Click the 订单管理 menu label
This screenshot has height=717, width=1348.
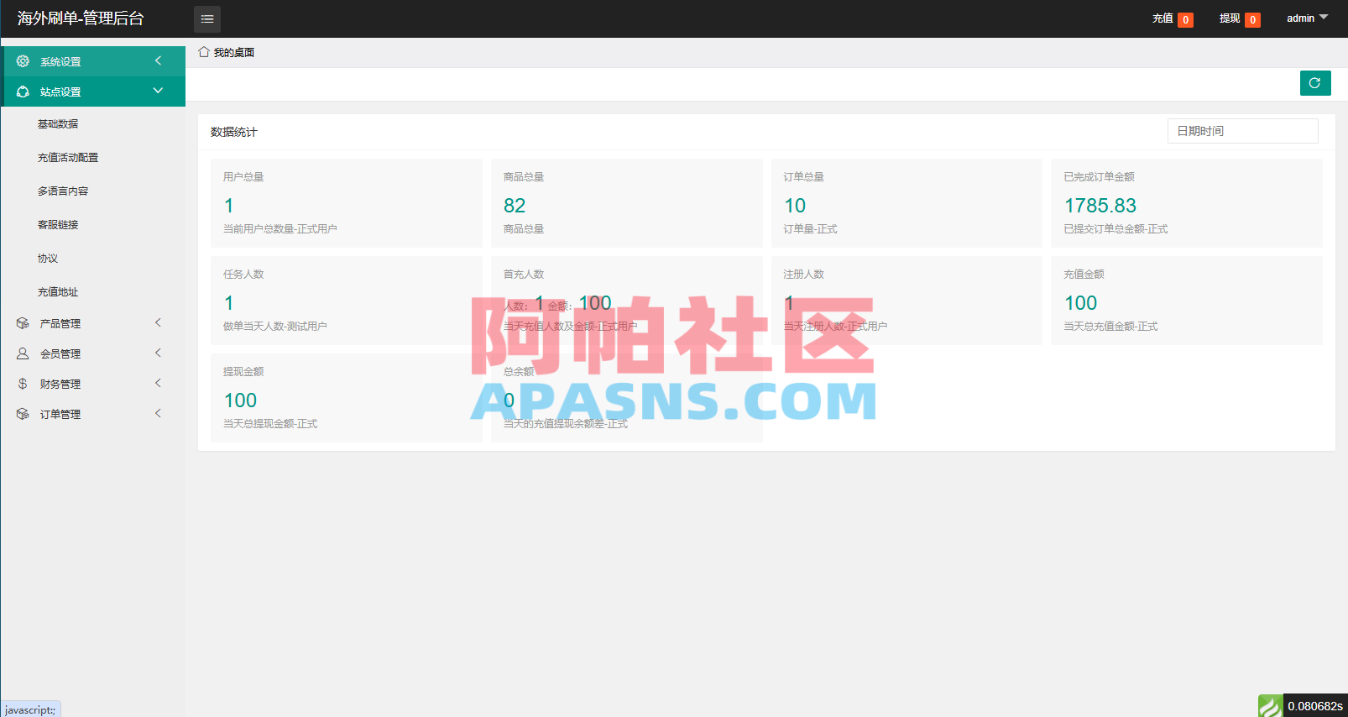60,415
